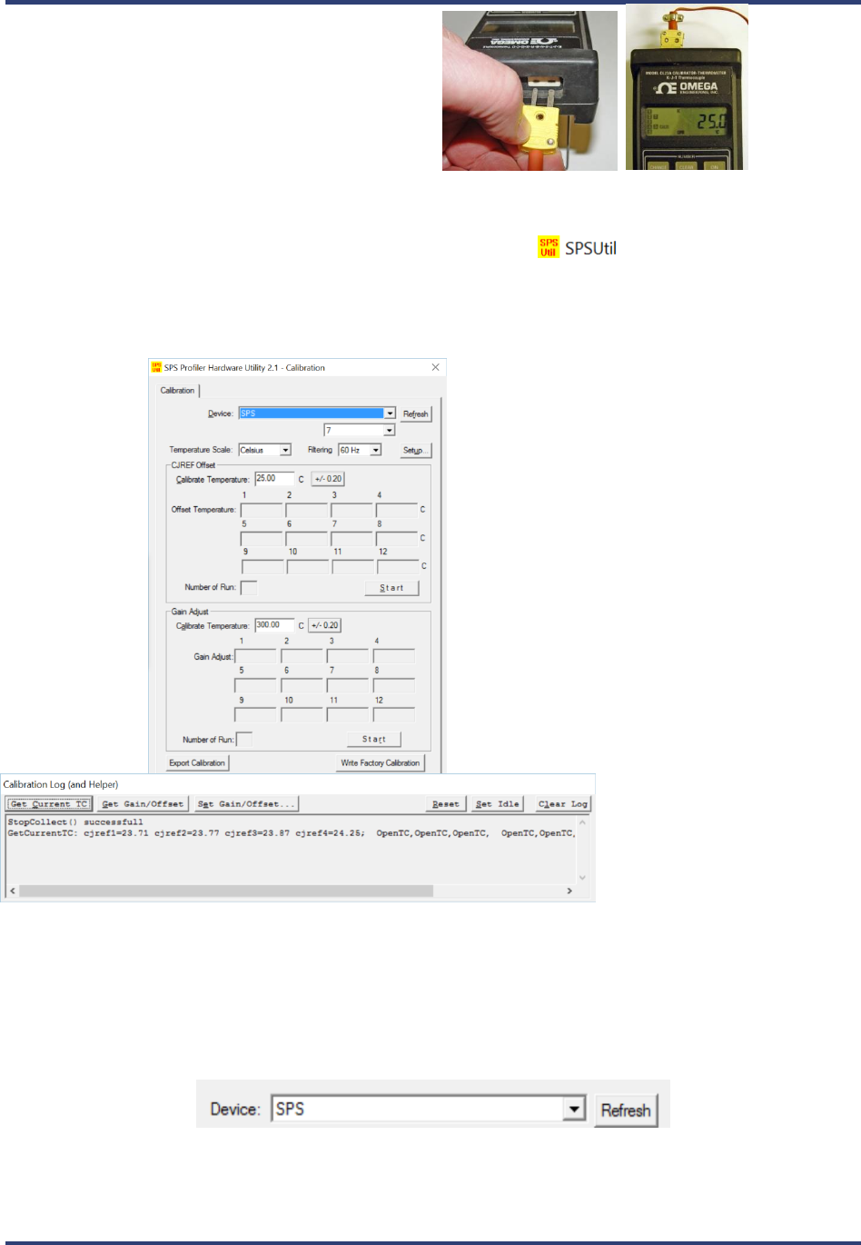This screenshot has height=1245, width=861.
Task: Click the 'Calibration Log (and Helper)' title text
Action: click(x=61, y=784)
